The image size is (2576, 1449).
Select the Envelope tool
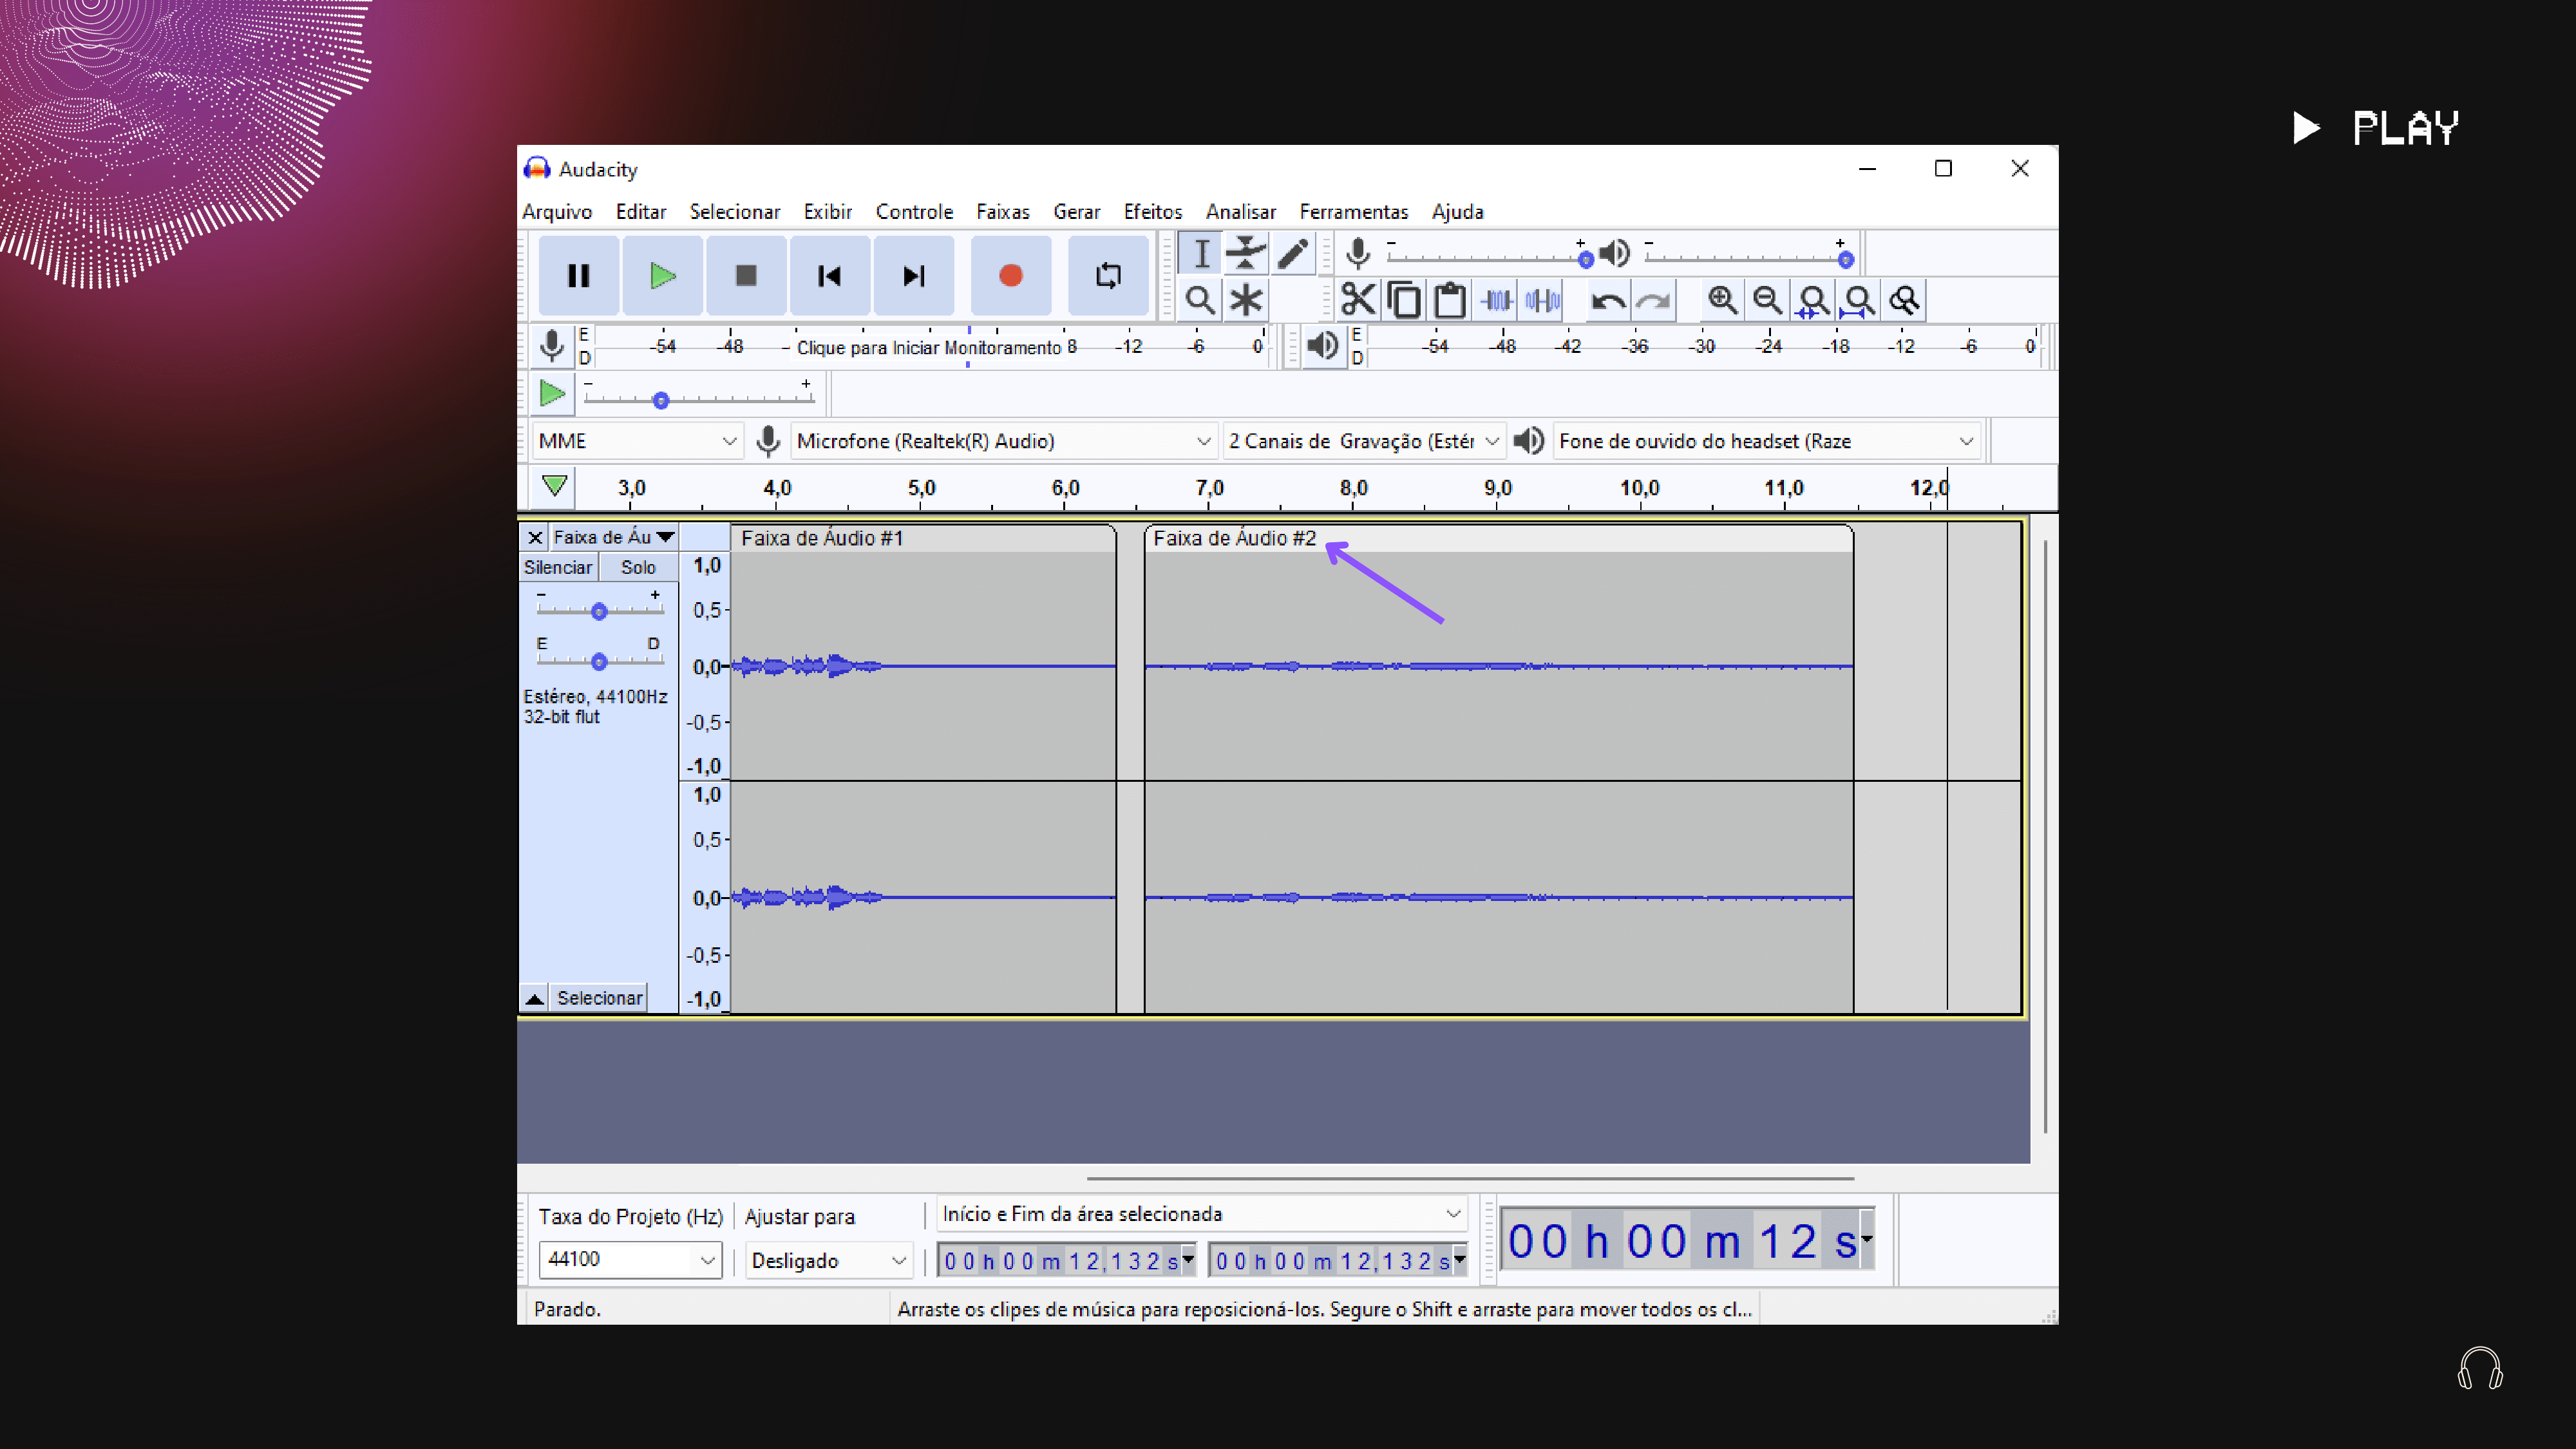pyautogui.click(x=1246, y=253)
